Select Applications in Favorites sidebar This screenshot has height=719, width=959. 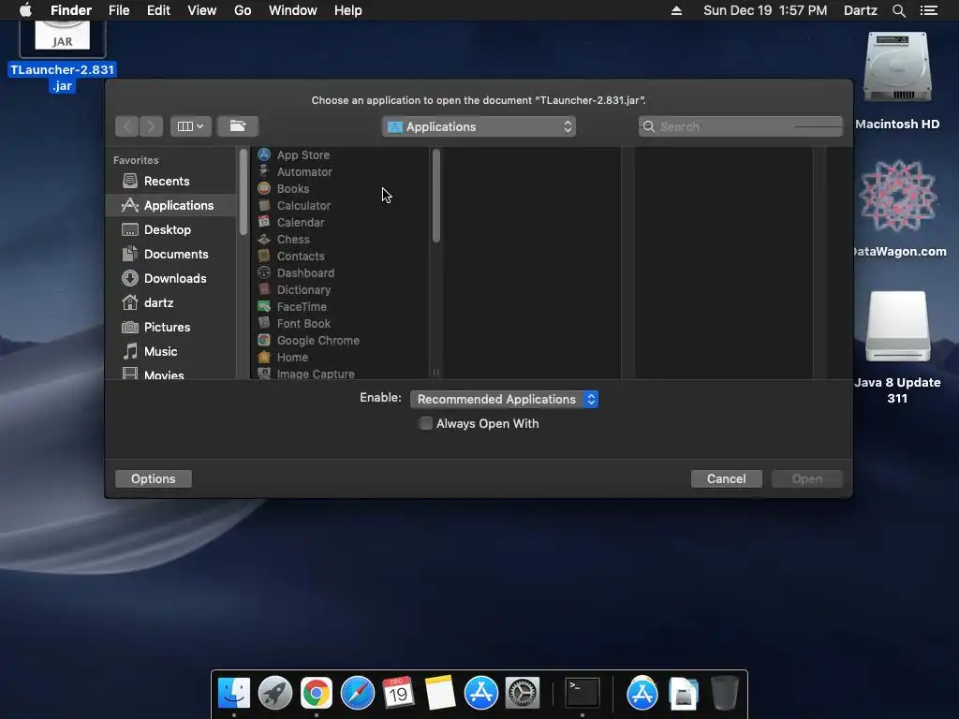170,205
